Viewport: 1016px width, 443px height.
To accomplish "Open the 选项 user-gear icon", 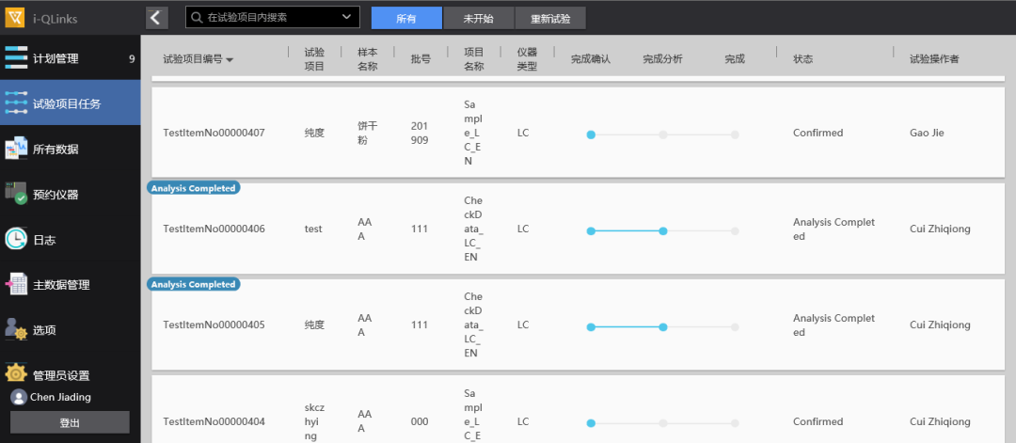I will 16,329.
